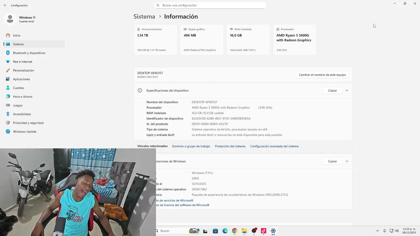
Task: Click device ID value 62A2D35E-6288-4EA7
Action: pos(221,118)
